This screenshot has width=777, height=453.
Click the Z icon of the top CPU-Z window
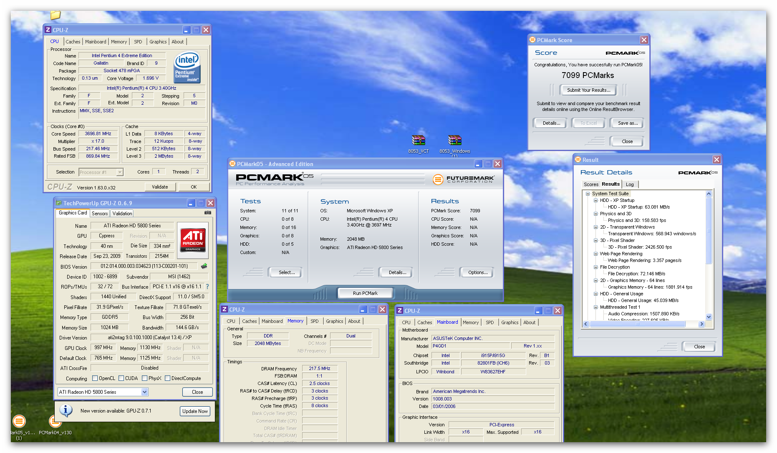point(48,30)
